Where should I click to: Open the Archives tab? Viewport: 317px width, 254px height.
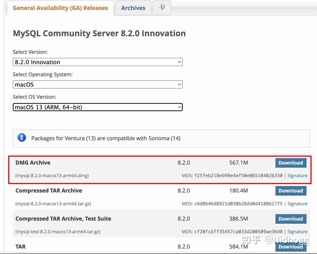coord(133,8)
